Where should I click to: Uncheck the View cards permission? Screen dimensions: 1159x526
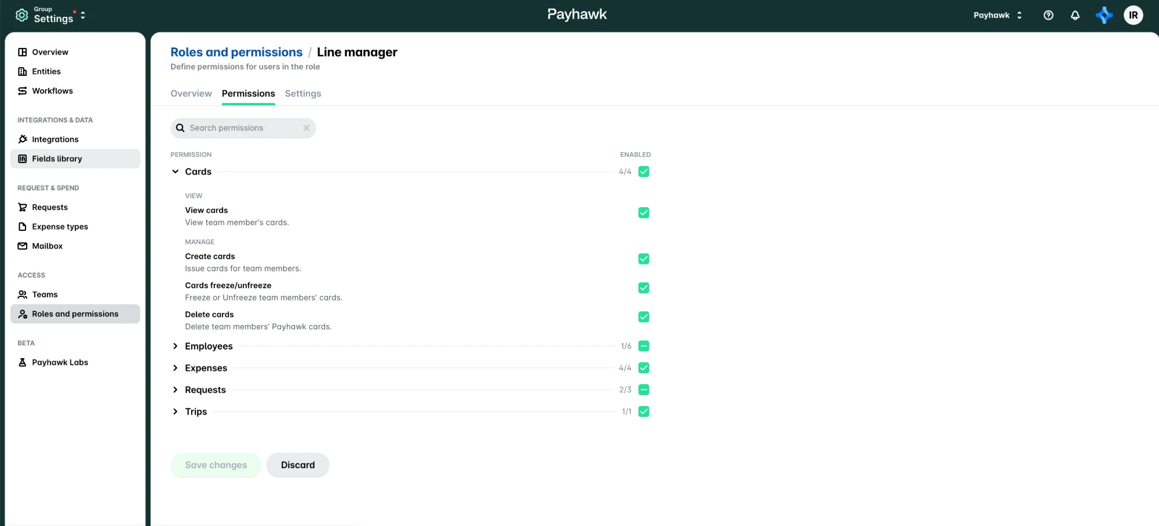(x=644, y=213)
